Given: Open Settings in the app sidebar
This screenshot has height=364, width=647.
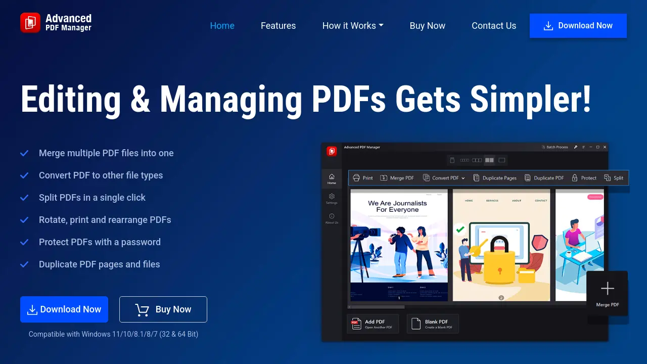Looking at the screenshot, I should tap(332, 199).
